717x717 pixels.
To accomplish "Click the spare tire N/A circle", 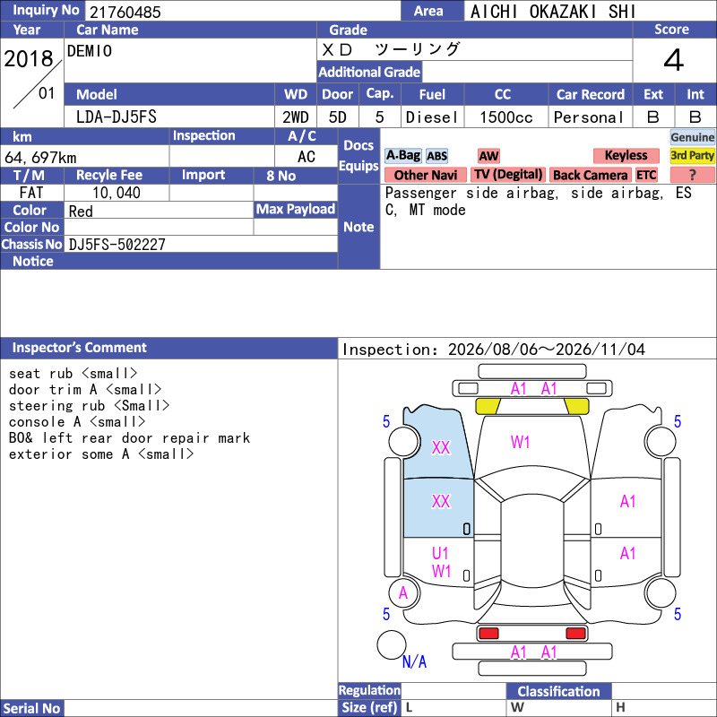I will 392,644.
